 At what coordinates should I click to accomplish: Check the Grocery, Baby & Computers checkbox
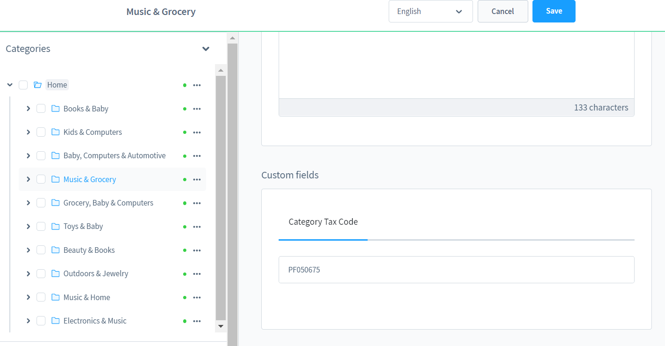41,203
